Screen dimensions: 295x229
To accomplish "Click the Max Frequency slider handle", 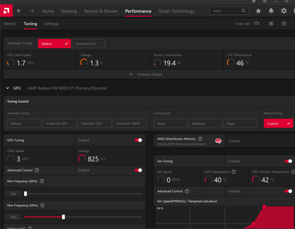I will point(63,217).
